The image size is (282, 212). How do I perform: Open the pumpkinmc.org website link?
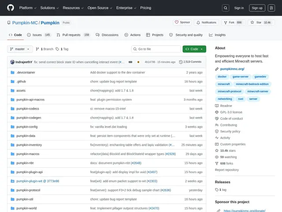232,69
